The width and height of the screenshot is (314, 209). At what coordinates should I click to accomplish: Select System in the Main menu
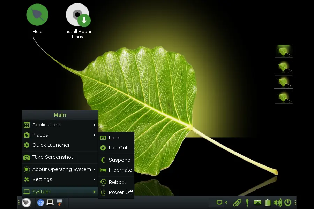[60, 192]
